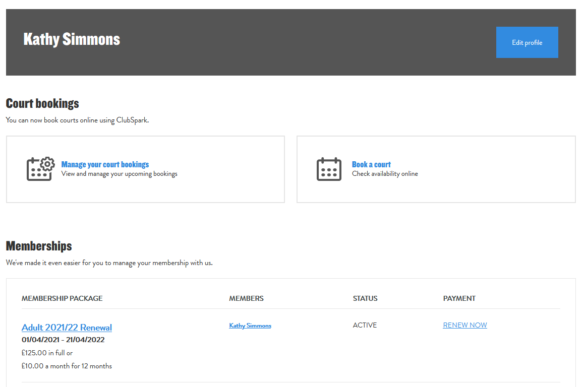Click the PAYMENT column header
Image resolution: width=583 pixels, height=387 pixels.
click(459, 298)
